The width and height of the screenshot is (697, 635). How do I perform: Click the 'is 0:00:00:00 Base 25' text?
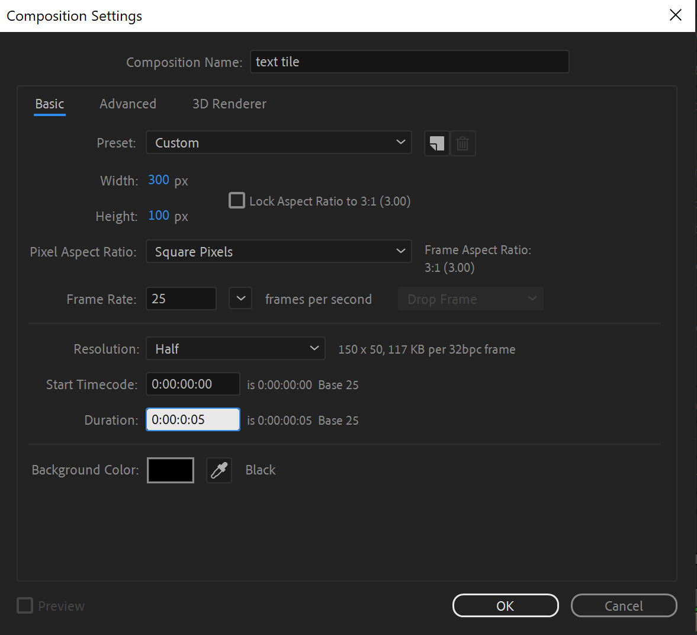pyautogui.click(x=303, y=385)
